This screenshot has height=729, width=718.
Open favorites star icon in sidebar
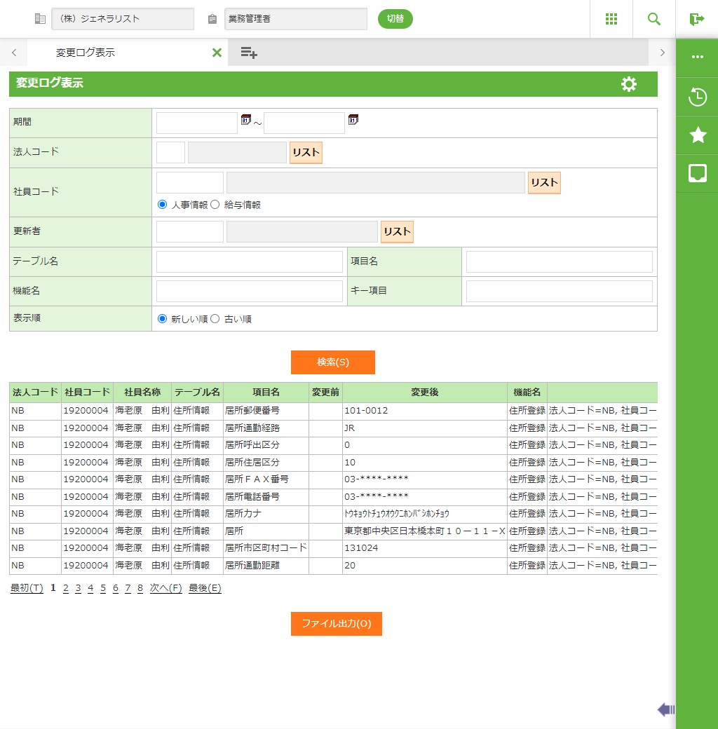pos(697,135)
